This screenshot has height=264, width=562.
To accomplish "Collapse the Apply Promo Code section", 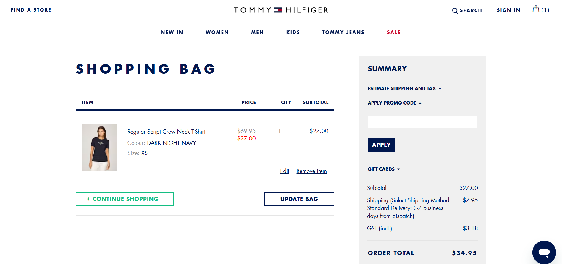I will coord(394,103).
